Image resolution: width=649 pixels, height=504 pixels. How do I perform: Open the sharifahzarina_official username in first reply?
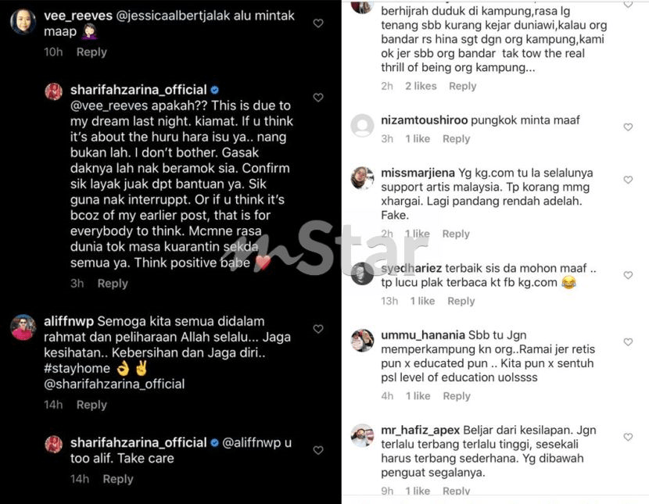coord(138,90)
